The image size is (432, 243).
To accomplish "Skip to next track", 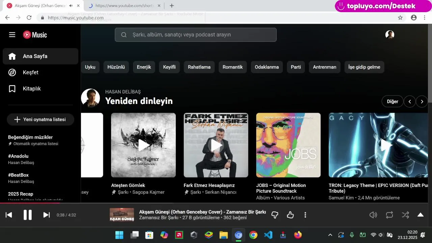I will pos(47,215).
